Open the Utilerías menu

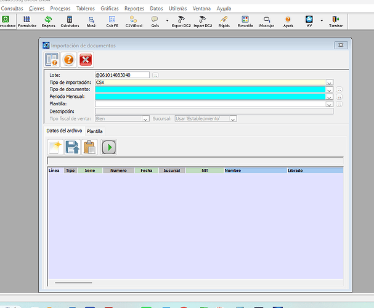coord(177,9)
